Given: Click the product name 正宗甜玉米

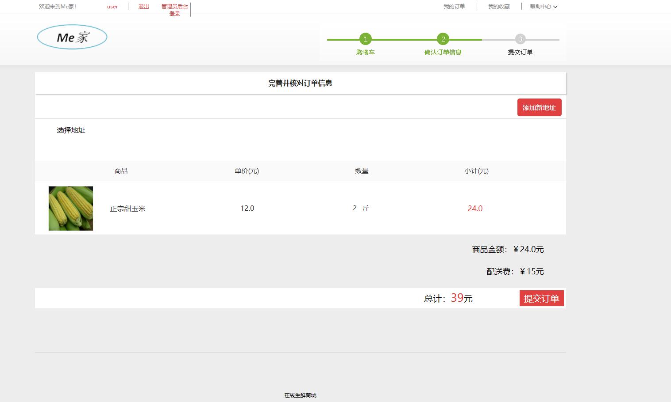Looking at the screenshot, I should tap(128, 209).
